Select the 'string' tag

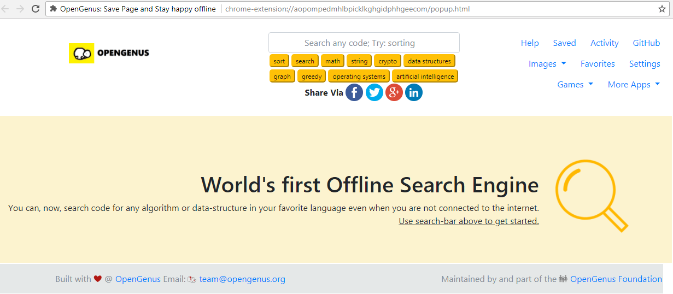click(359, 61)
